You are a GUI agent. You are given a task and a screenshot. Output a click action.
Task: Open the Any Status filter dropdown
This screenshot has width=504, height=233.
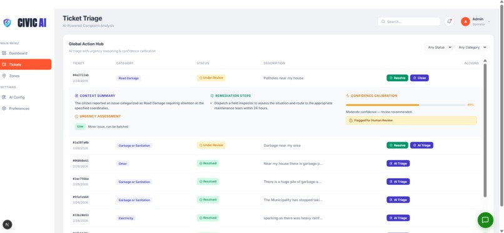point(438,47)
